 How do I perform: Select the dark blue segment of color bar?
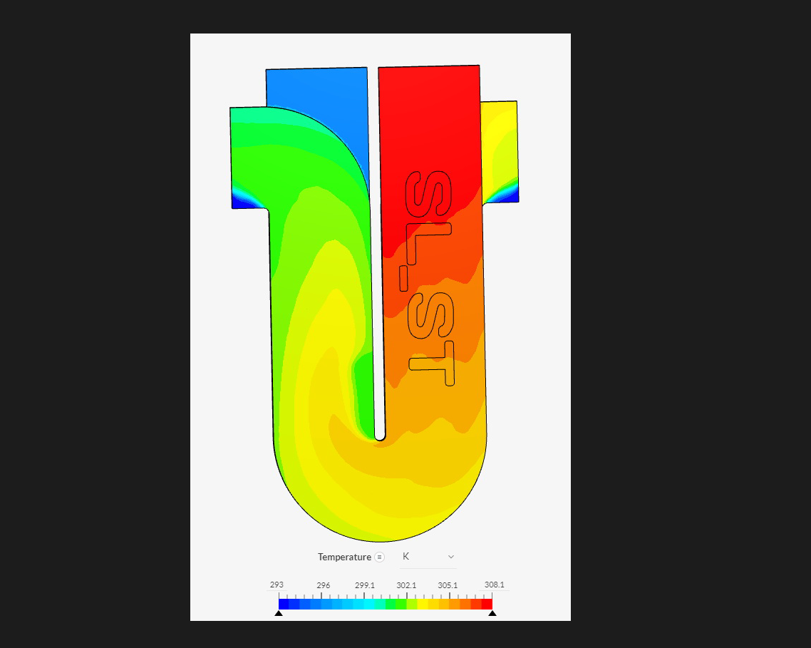pyautogui.click(x=284, y=604)
